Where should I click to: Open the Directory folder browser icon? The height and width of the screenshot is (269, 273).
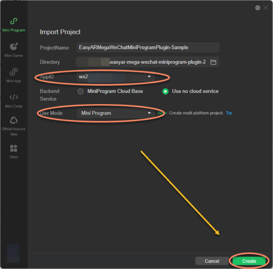pos(214,62)
